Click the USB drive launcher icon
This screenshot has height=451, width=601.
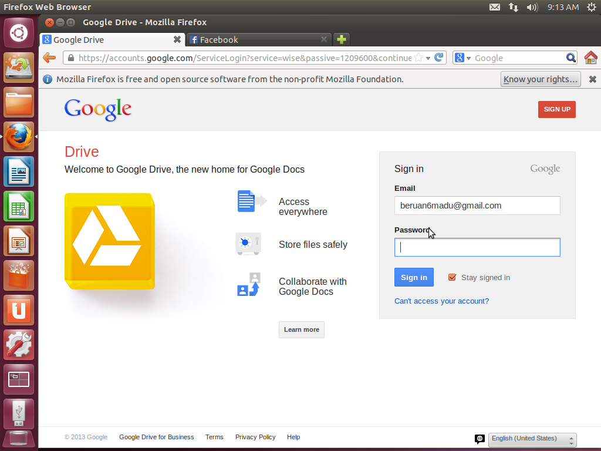[18, 414]
